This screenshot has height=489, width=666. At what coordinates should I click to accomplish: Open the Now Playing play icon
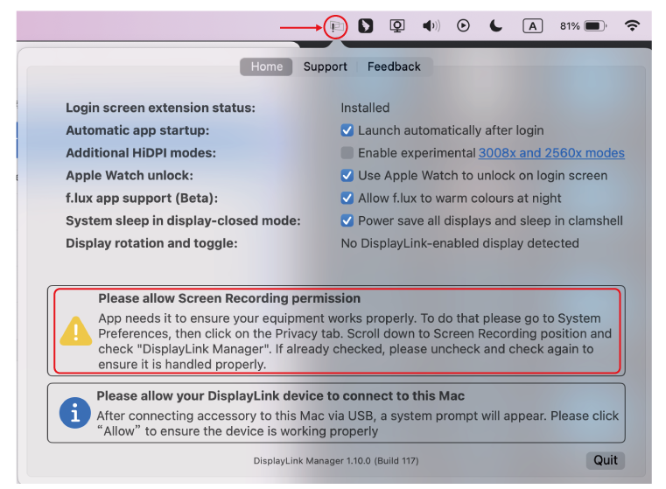464,26
